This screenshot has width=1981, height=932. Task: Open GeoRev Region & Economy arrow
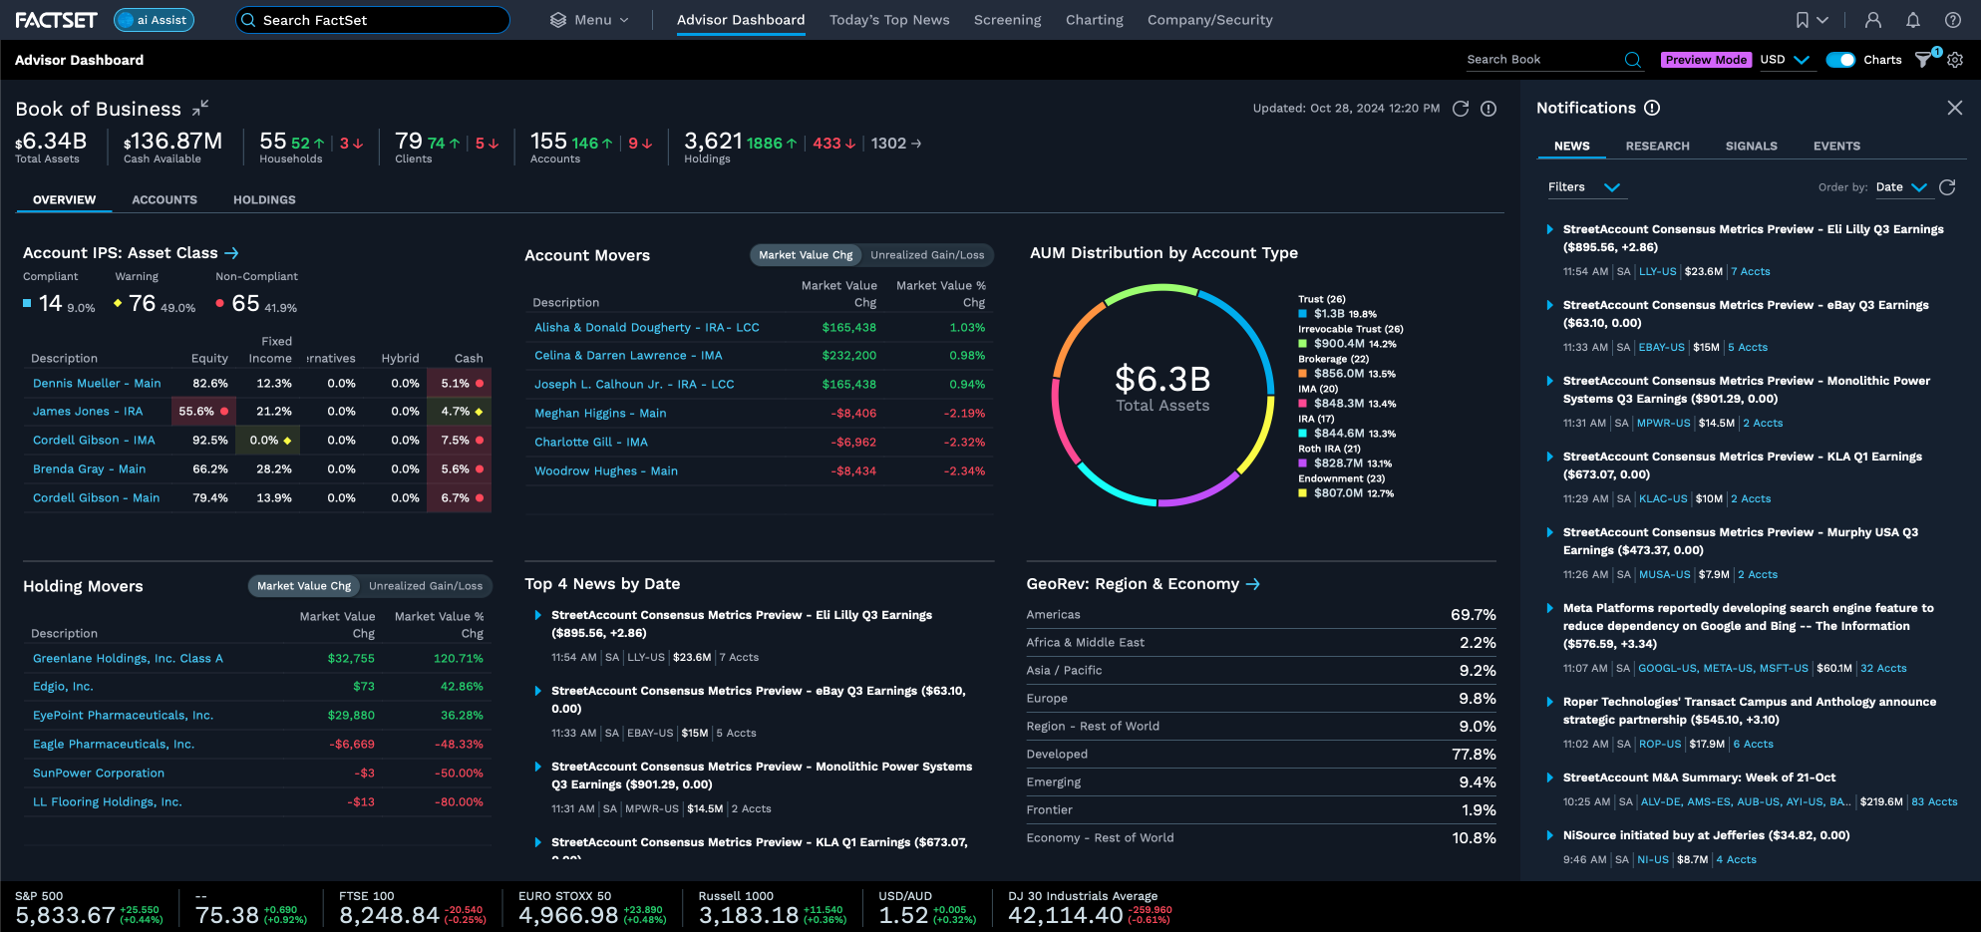1253,584
